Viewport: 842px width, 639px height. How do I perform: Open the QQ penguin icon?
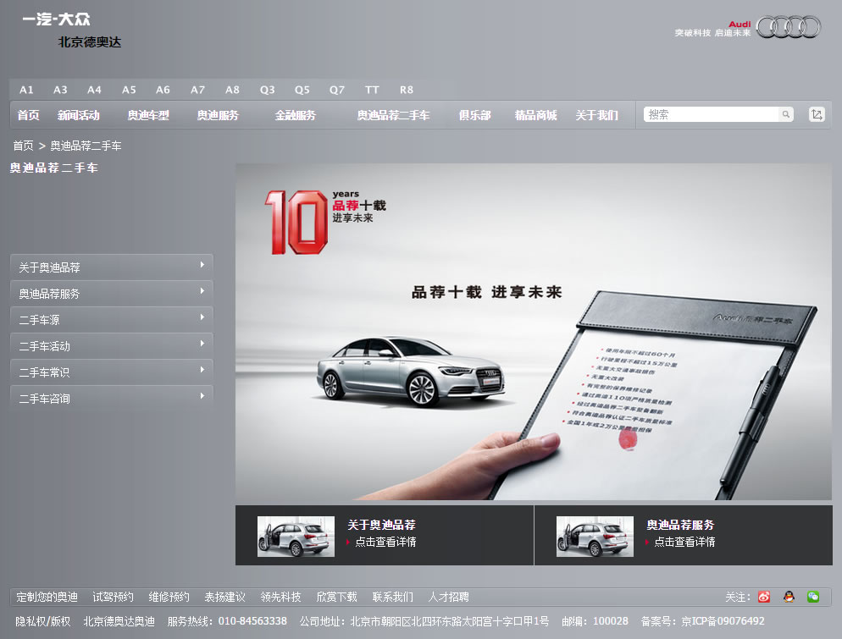tap(789, 597)
